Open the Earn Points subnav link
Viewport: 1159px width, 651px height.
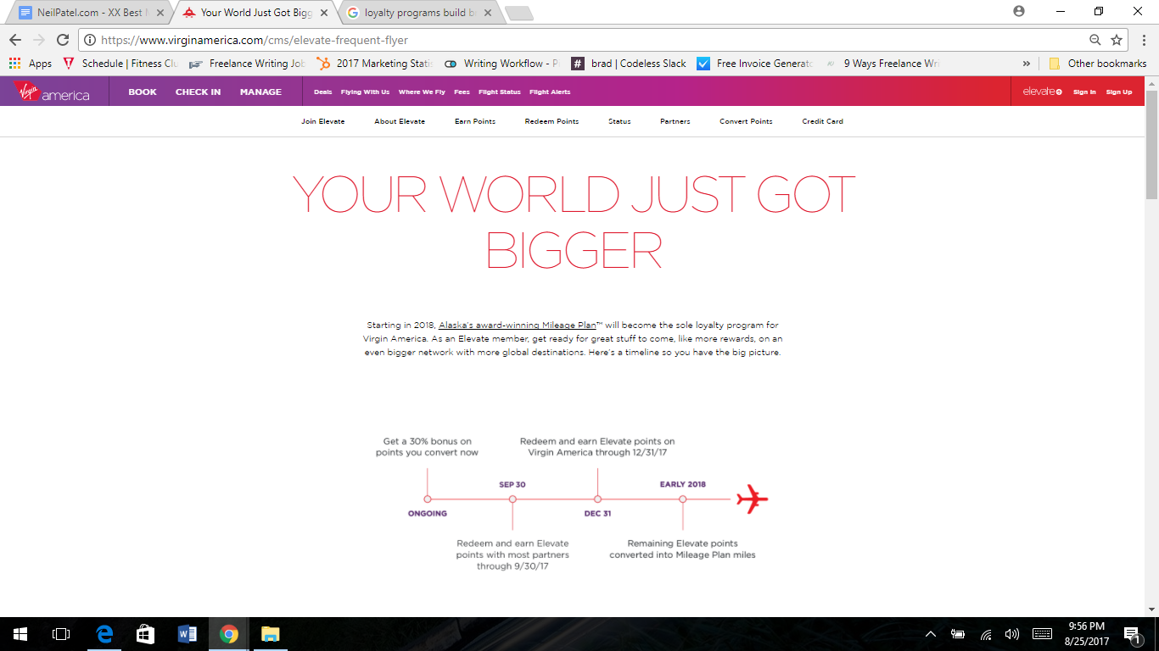click(x=475, y=121)
